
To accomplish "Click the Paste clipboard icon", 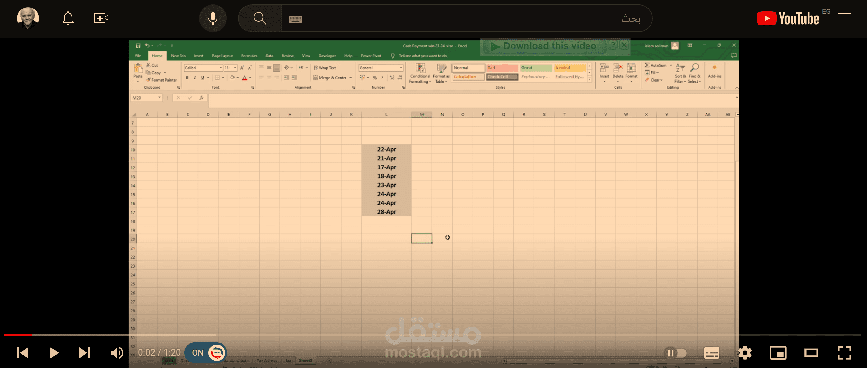I will point(138,68).
